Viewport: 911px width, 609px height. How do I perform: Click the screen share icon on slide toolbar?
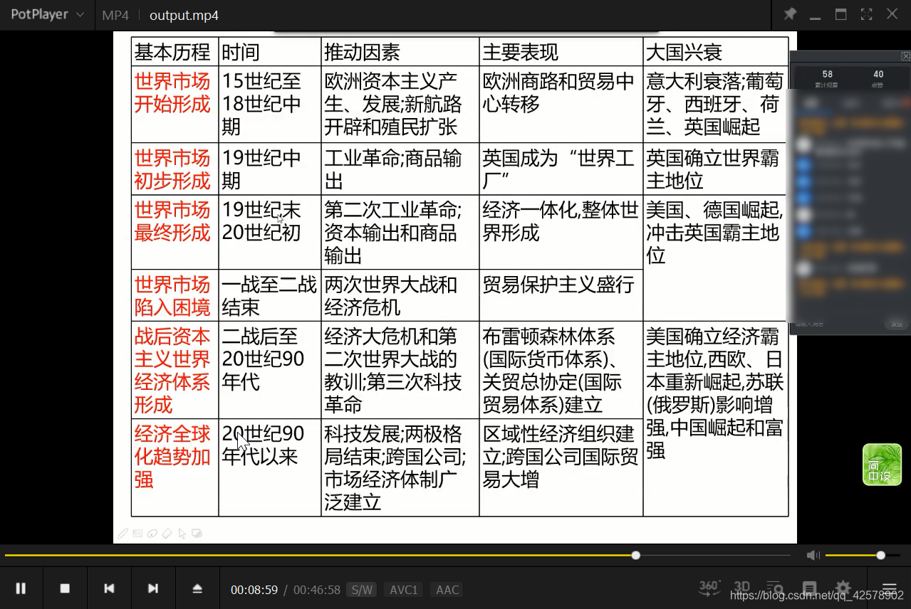coord(197,533)
